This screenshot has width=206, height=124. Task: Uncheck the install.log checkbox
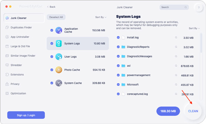point(118,38)
